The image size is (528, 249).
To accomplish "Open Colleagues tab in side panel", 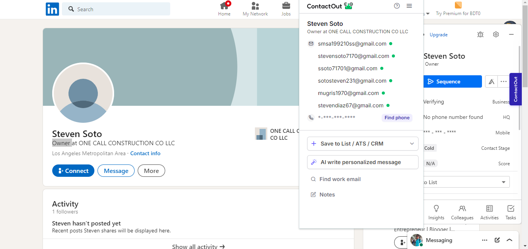I will 462,212.
